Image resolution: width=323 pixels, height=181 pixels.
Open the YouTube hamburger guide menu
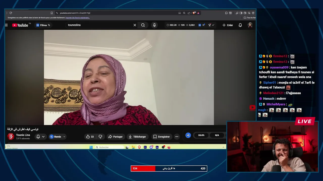pyautogui.click(x=6, y=25)
